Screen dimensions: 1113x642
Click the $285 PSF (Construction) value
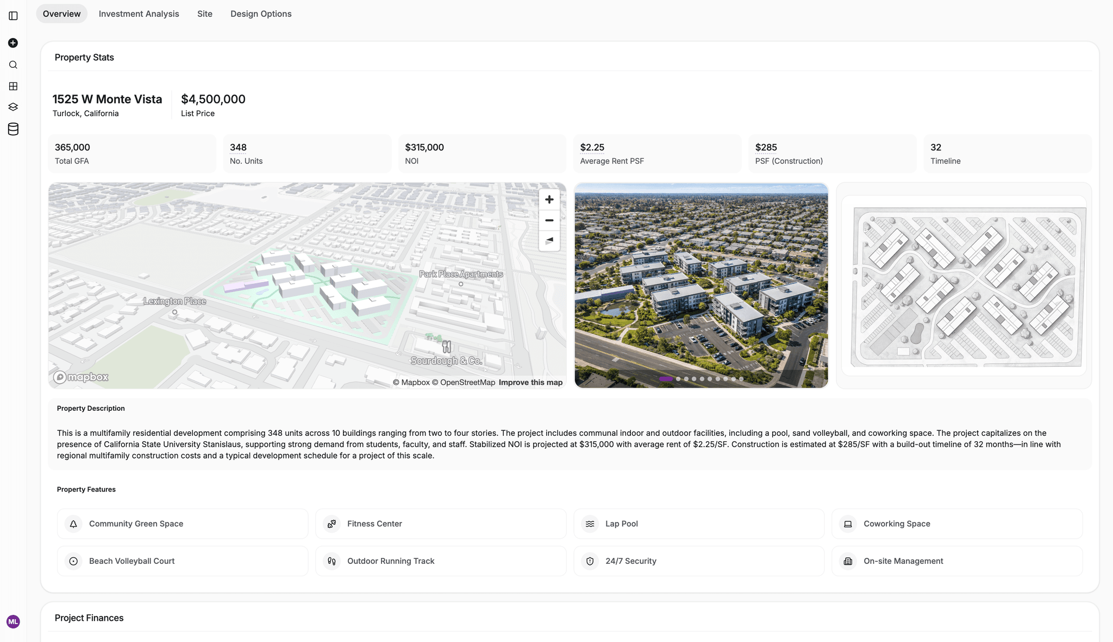point(766,148)
